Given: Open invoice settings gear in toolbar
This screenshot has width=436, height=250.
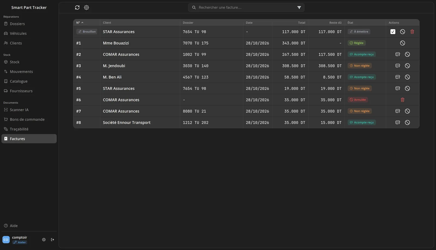Looking at the screenshot, I should click(86, 8).
